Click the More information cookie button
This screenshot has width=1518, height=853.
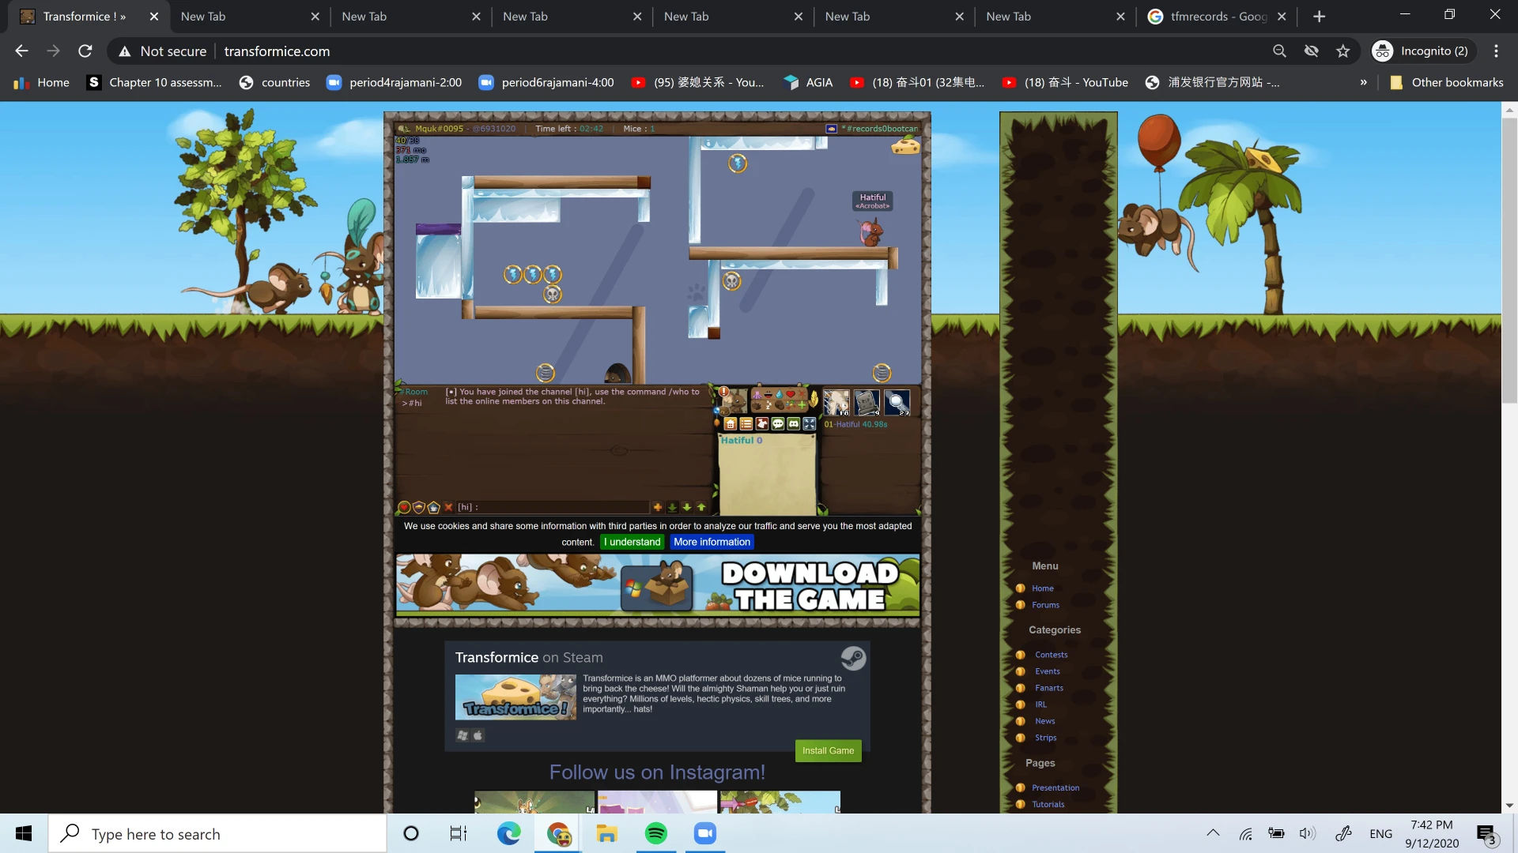point(712,542)
